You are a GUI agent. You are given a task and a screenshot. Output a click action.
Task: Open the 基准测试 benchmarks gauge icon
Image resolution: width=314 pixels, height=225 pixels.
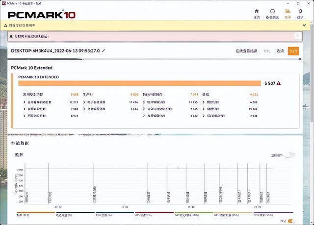click(272, 12)
